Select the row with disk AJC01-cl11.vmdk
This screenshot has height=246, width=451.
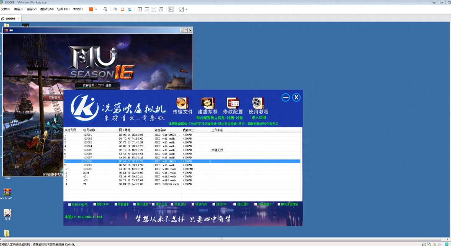click(182, 173)
